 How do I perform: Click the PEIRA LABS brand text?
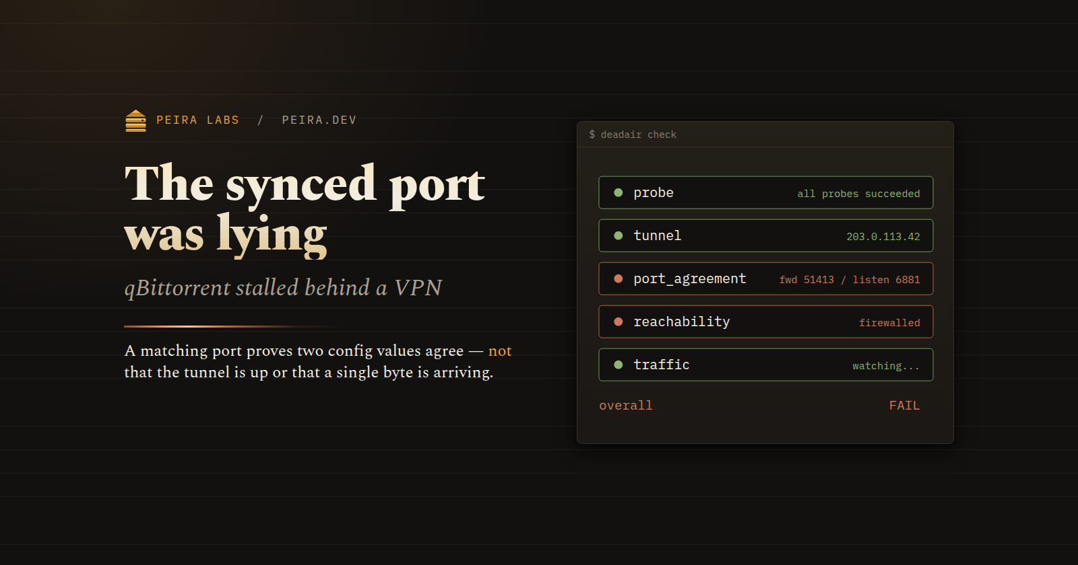click(x=198, y=120)
